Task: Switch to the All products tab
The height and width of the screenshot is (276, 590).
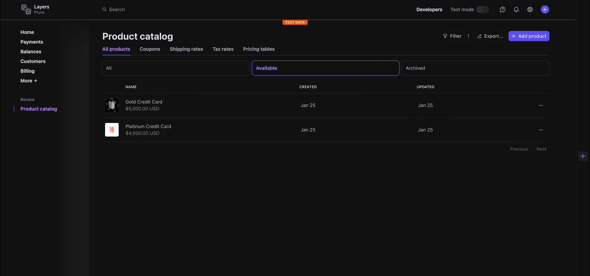Action: coord(116,49)
